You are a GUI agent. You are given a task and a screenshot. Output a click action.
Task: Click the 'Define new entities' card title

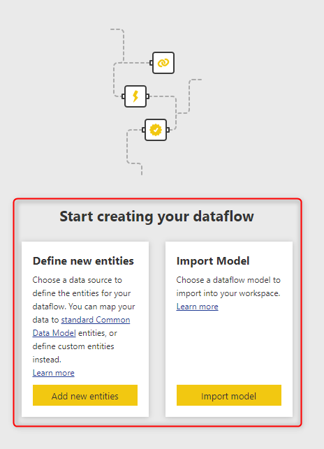[x=83, y=261]
